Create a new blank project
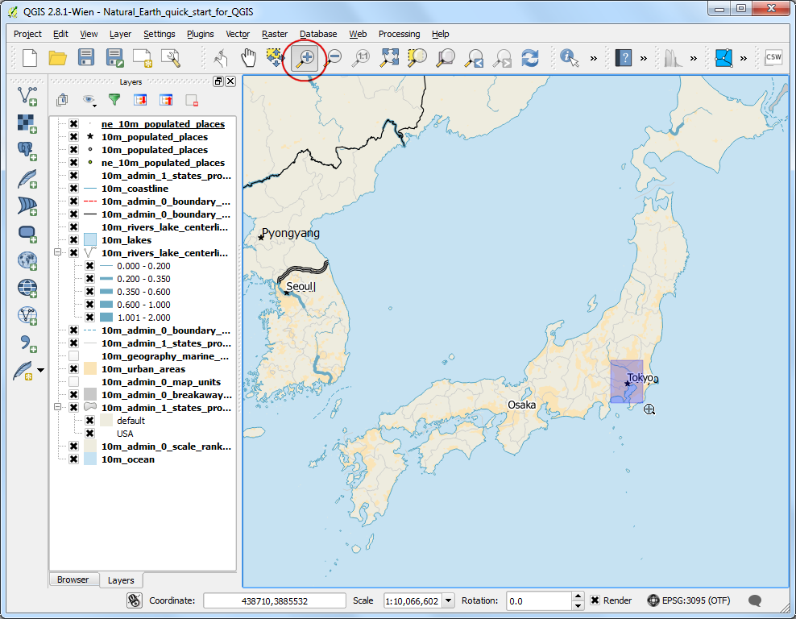The height and width of the screenshot is (619, 796). [x=30, y=58]
